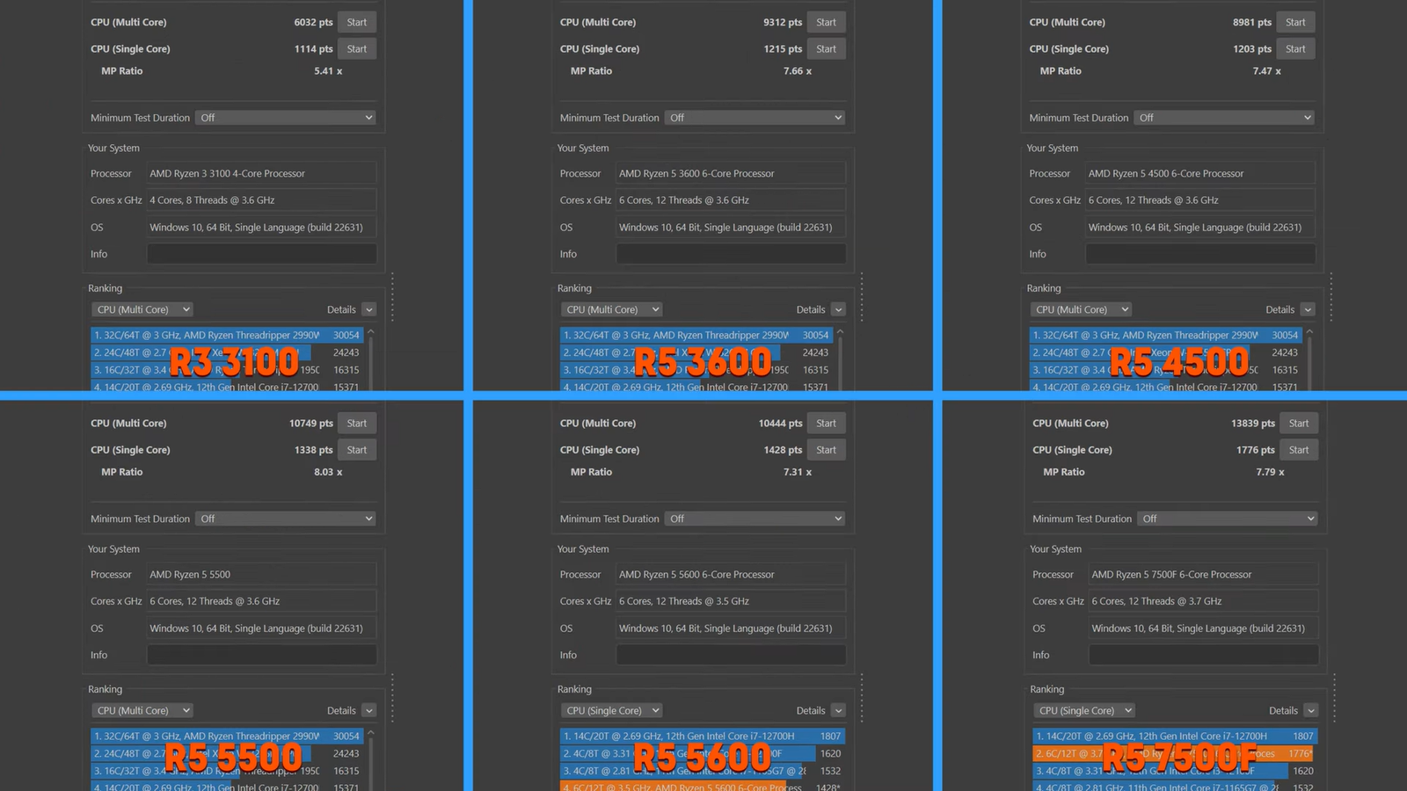Open CPU (Multi Core) ranking dropdown in Ryzen 5 3600 panel

(612, 309)
